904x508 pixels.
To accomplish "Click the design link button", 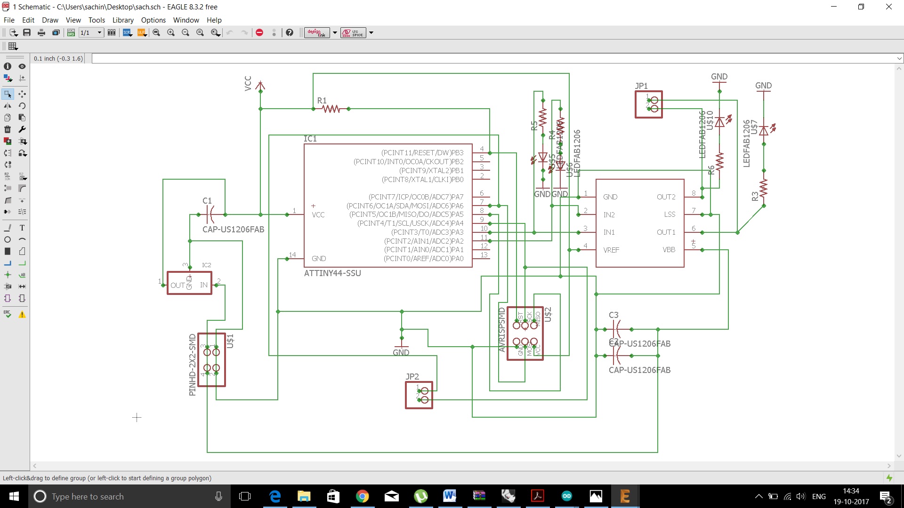I will [317, 32].
